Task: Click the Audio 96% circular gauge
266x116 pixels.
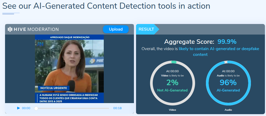Action: tap(228, 83)
